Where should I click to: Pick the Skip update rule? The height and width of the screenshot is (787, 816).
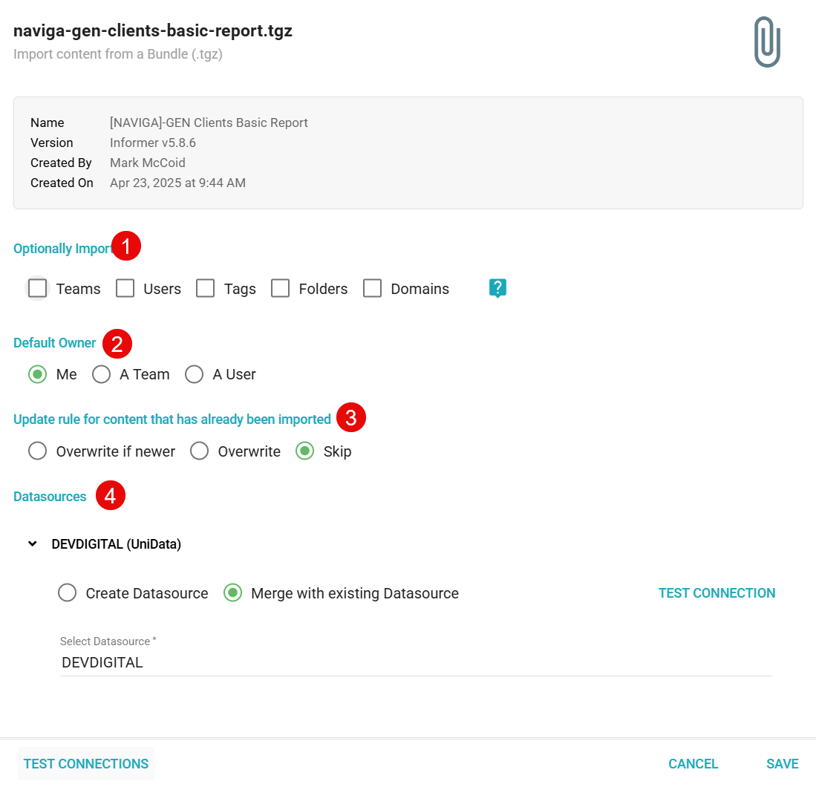[304, 451]
